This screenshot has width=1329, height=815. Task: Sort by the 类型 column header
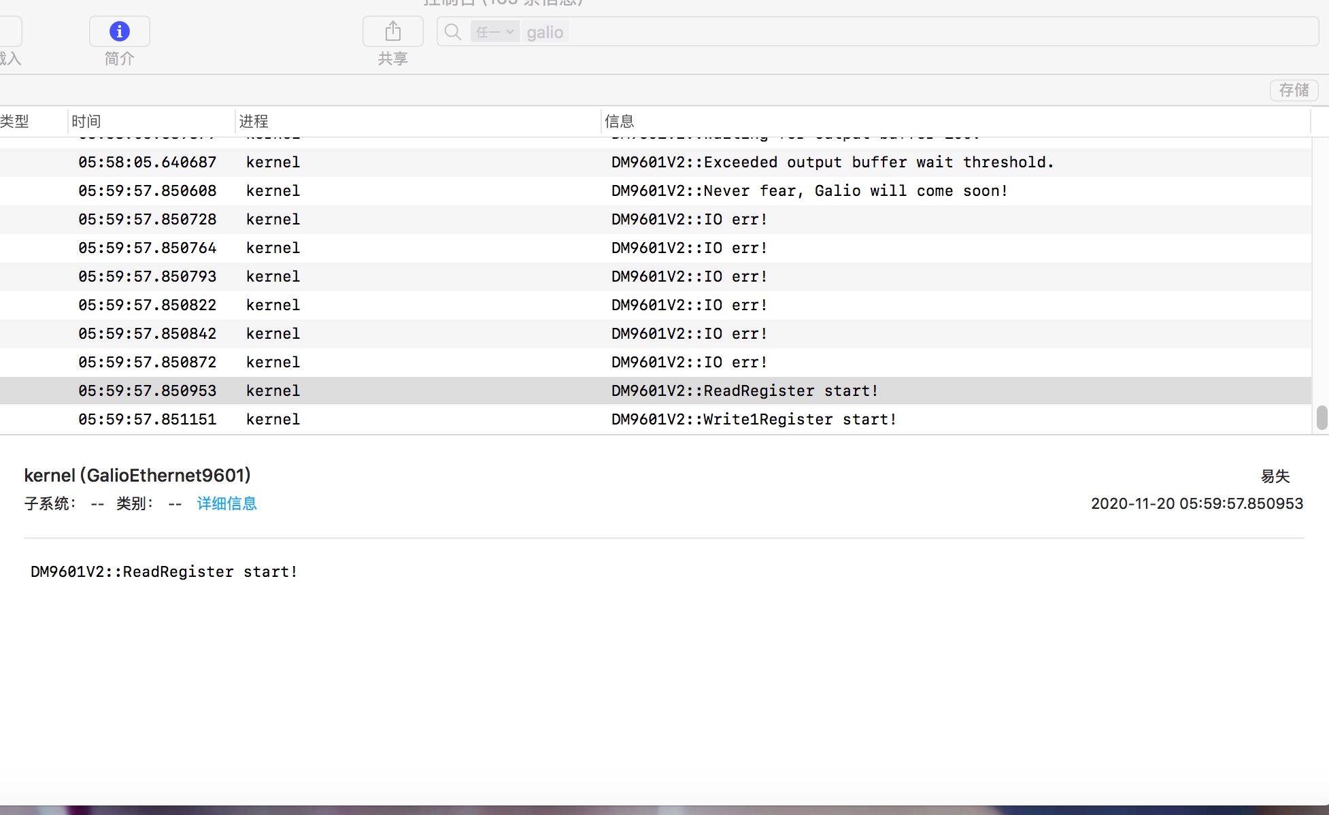(x=15, y=121)
